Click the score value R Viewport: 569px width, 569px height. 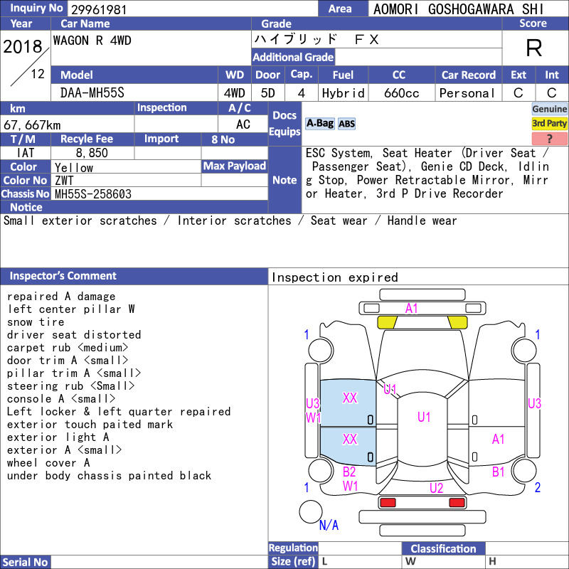coord(534,48)
